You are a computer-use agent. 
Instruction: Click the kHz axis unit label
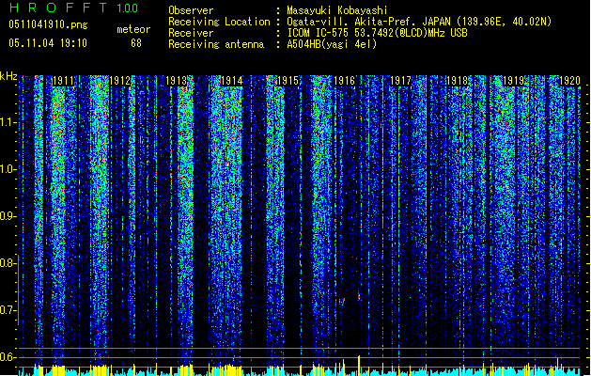[8, 76]
